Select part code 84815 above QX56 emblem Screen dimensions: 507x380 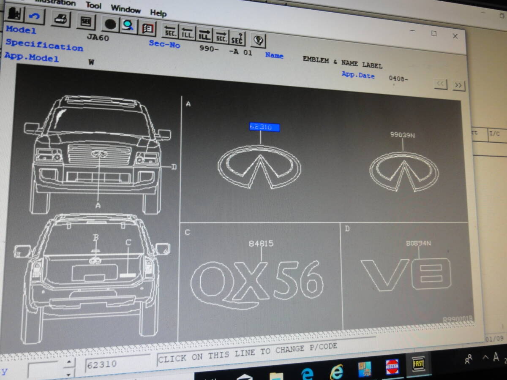coord(261,243)
